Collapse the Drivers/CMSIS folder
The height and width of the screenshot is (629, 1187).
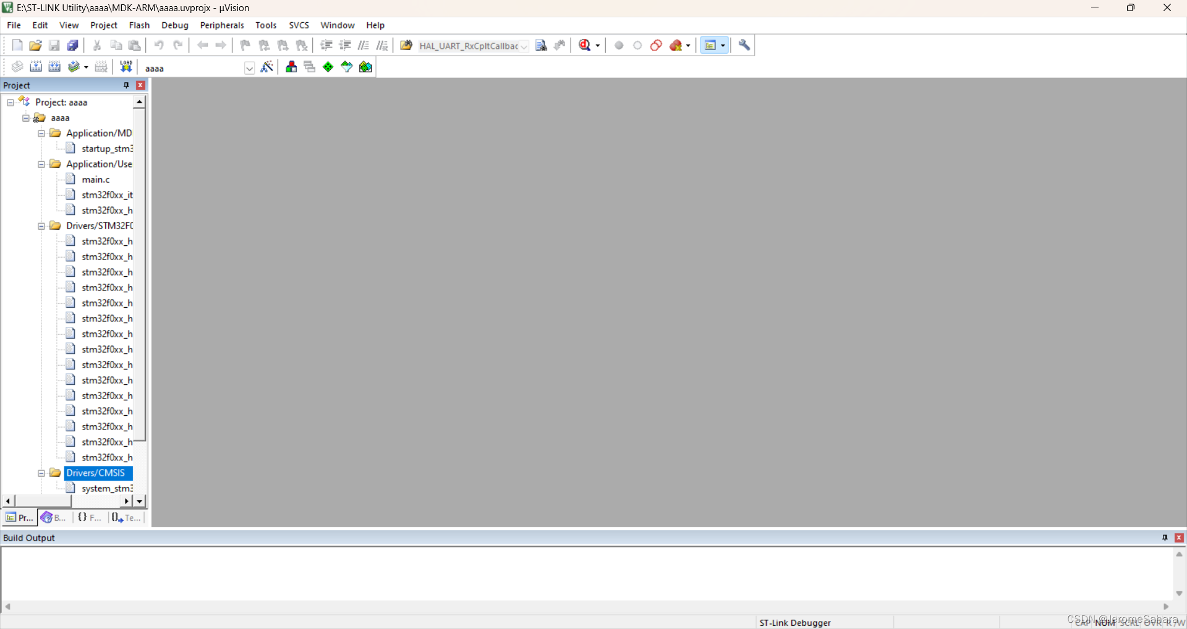[41, 473]
